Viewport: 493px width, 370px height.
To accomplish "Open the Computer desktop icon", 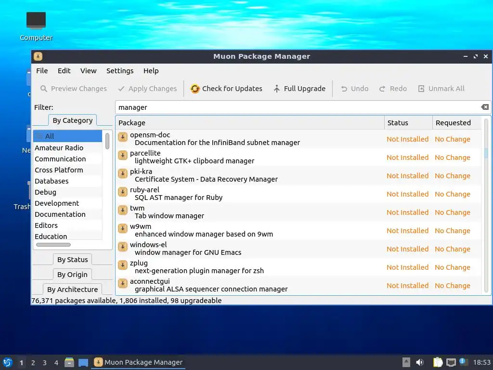I will point(36,27).
